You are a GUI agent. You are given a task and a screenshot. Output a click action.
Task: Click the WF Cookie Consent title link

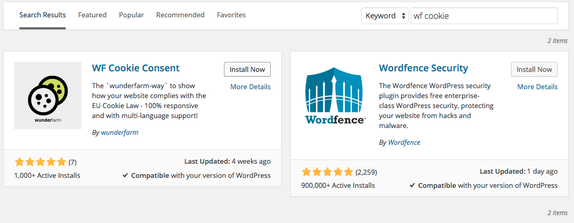click(x=136, y=68)
